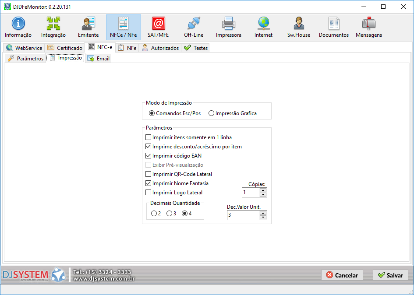Open the Impressão sub-tab

(x=65, y=58)
